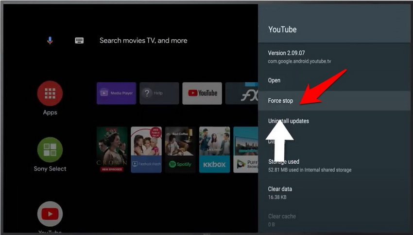Open the Help app tile
The height and width of the screenshot is (235, 413).
click(x=159, y=93)
